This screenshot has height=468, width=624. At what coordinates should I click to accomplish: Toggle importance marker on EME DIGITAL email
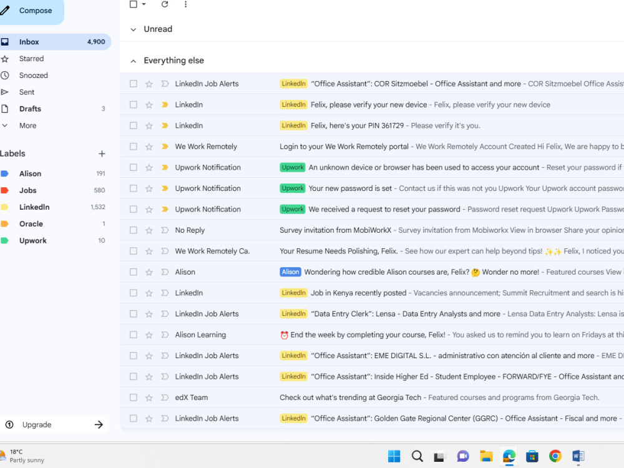(x=165, y=356)
